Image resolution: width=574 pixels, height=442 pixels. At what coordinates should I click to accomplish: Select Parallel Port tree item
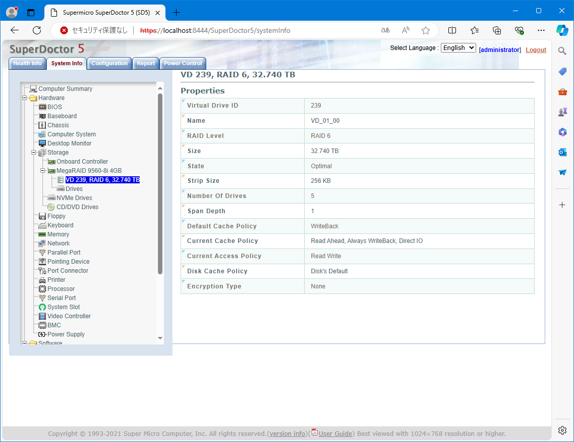(x=64, y=253)
